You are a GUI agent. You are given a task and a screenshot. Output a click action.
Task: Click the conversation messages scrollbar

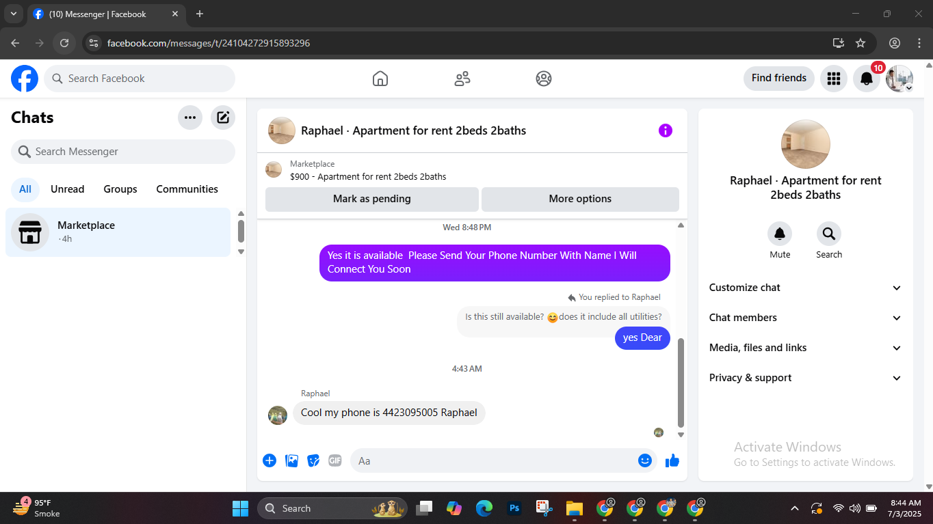(681, 383)
